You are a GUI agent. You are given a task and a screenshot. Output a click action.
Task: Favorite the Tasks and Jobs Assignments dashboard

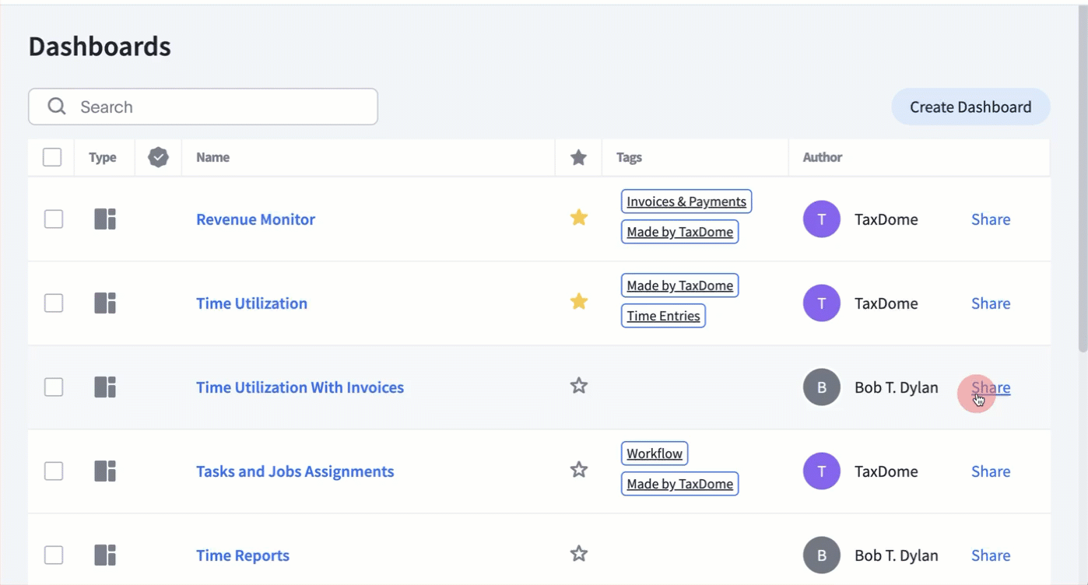click(578, 470)
